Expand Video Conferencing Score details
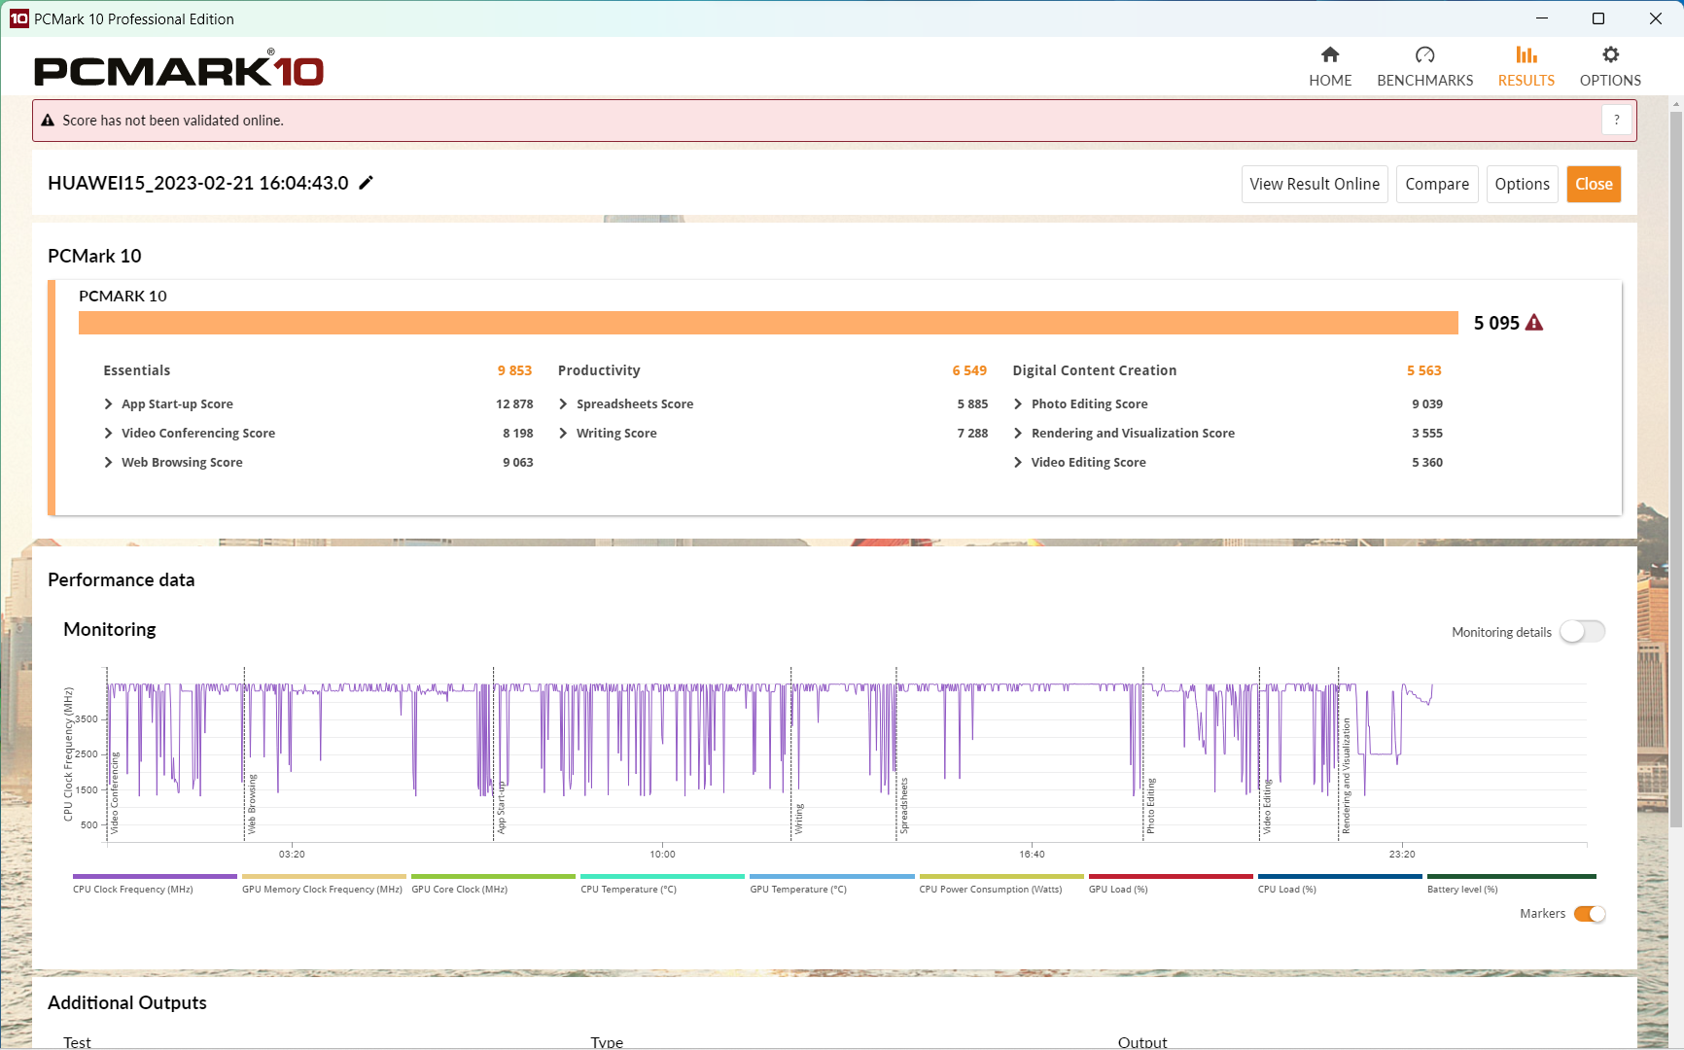1684x1050 pixels. [x=108, y=434]
